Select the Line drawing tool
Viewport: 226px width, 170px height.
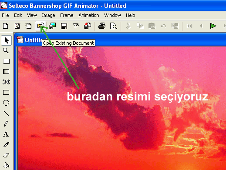pos(6,113)
